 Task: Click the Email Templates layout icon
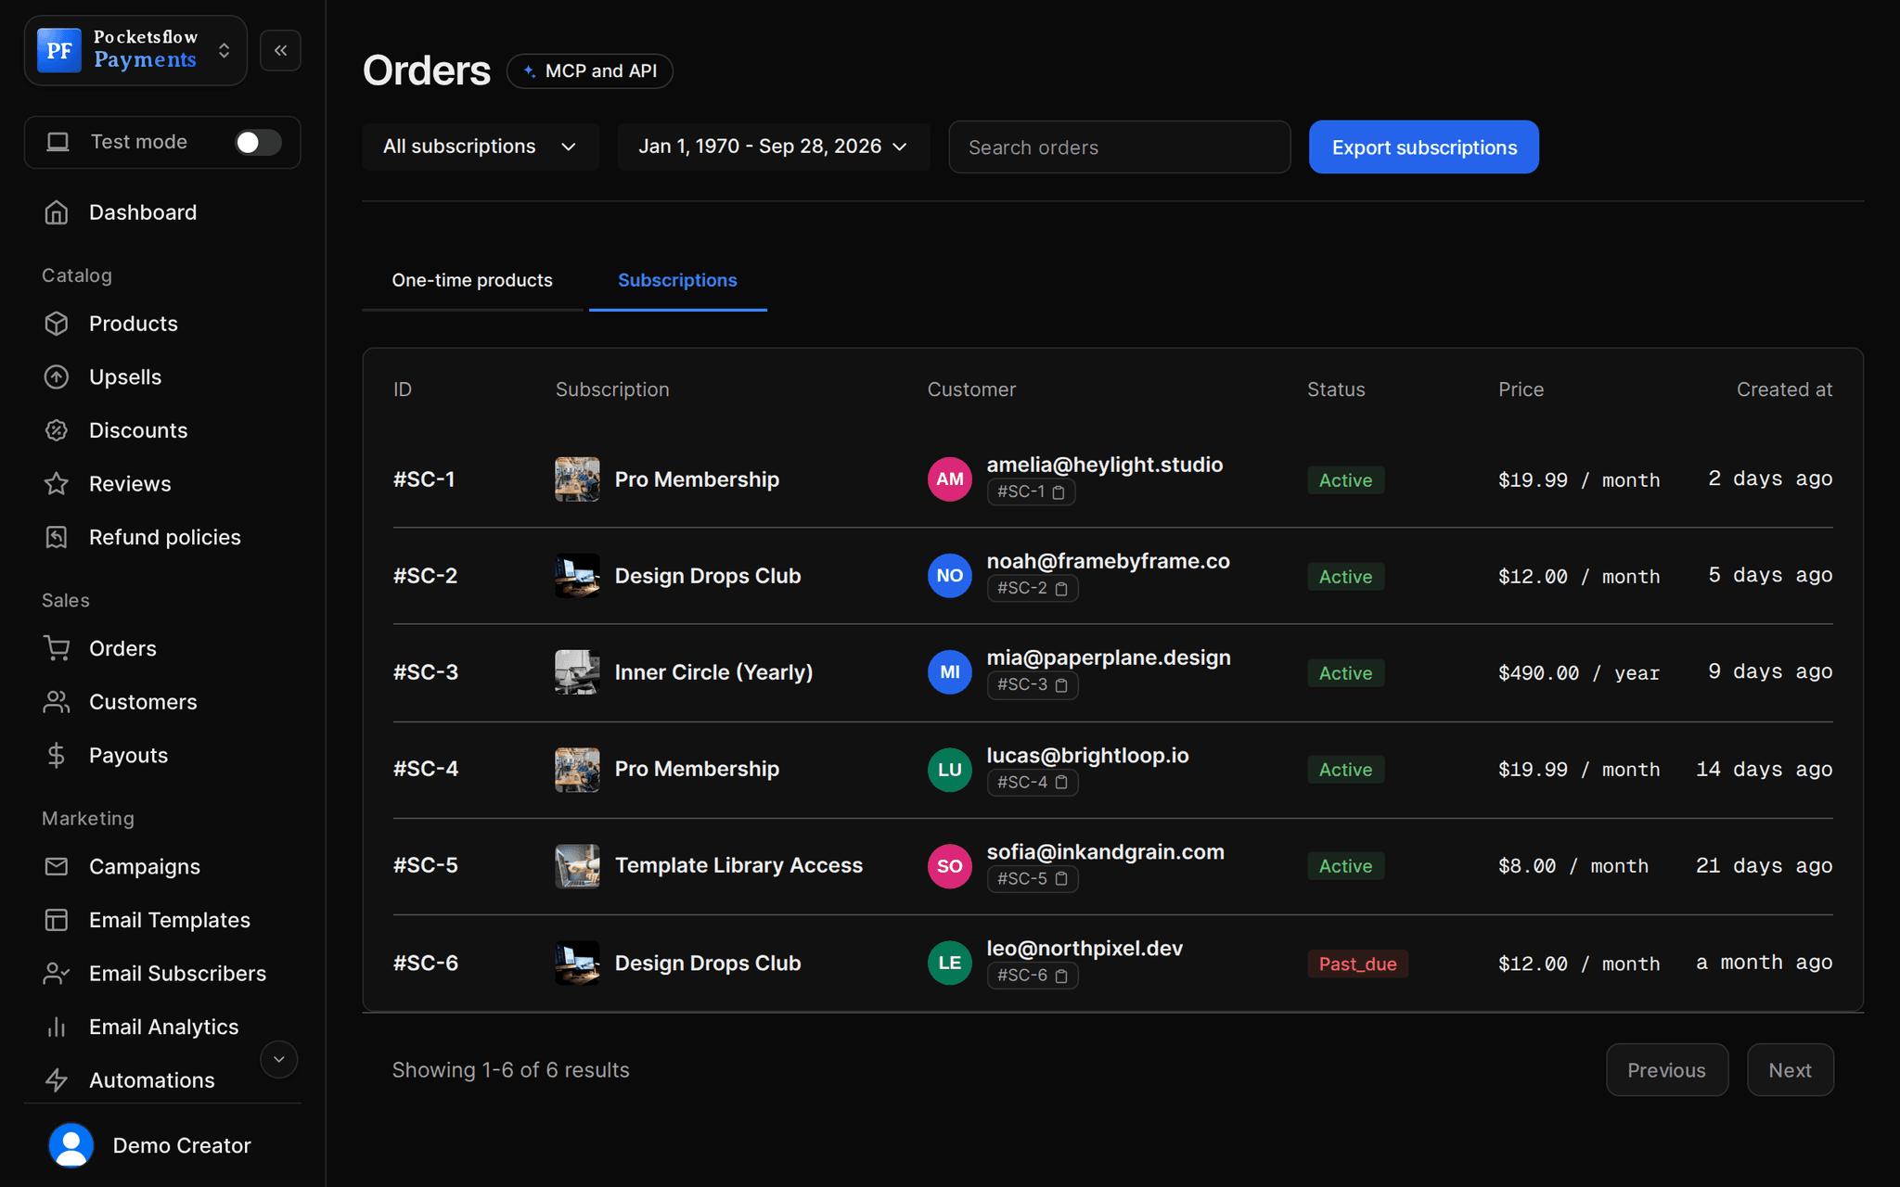(x=57, y=920)
